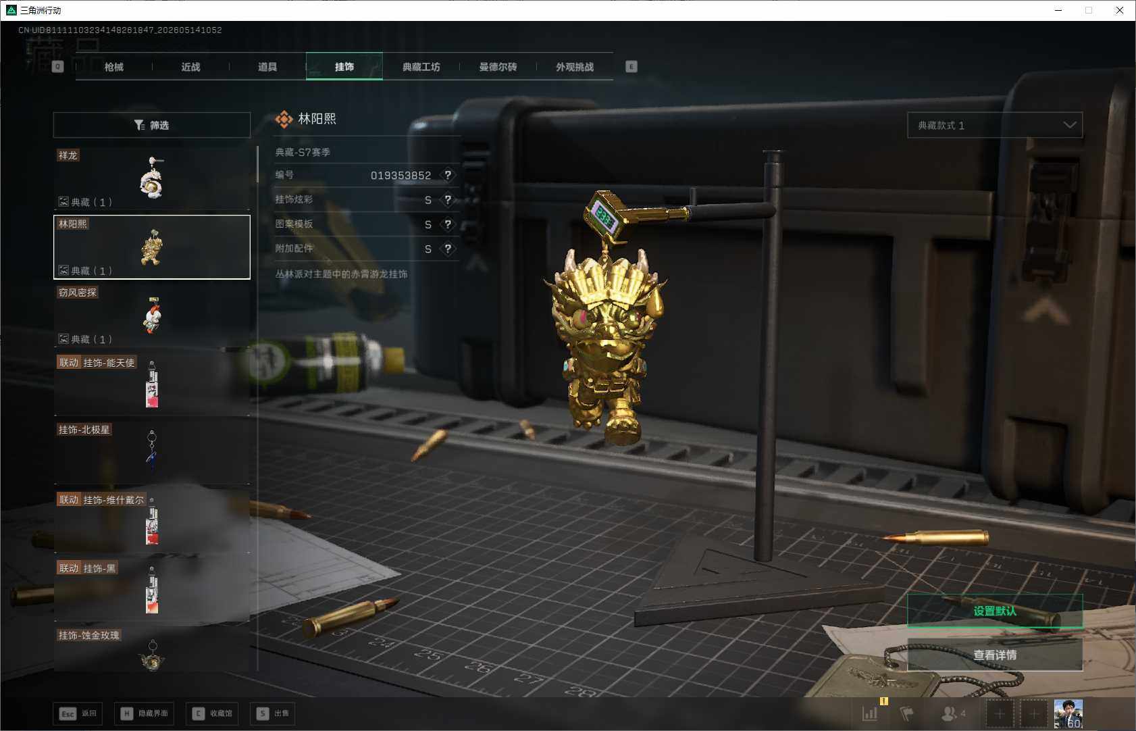Viewport: 1136px width, 731px height.
Task: Click the serial number 019353852
Action: [401, 176]
